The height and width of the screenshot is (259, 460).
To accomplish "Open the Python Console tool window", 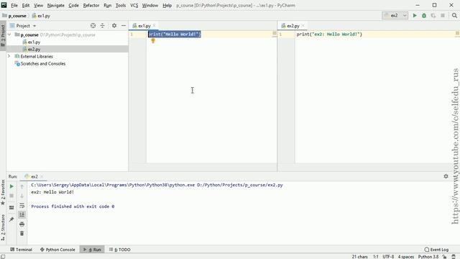I will [x=57, y=250].
